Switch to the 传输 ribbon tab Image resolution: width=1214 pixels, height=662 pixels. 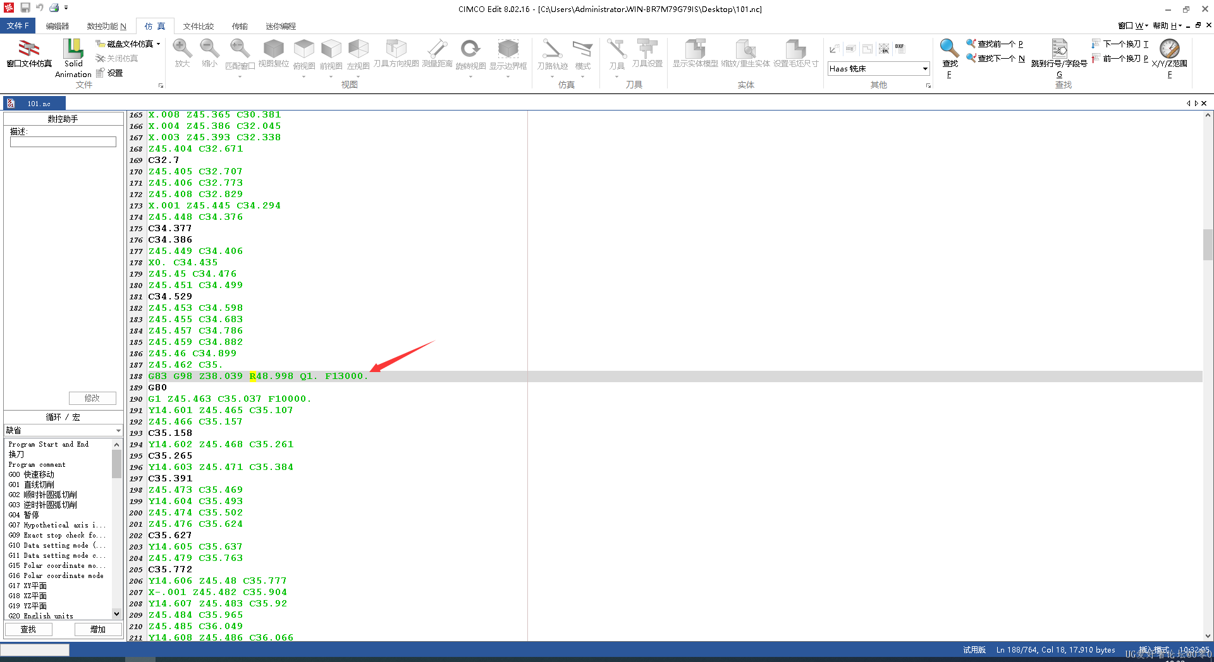240,26
